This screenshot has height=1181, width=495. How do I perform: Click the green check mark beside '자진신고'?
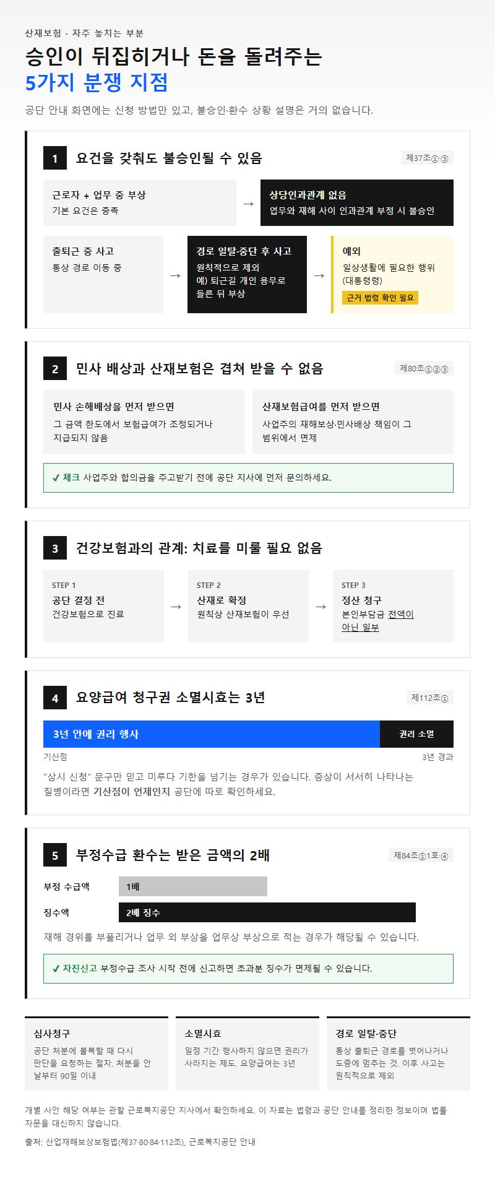click(56, 969)
